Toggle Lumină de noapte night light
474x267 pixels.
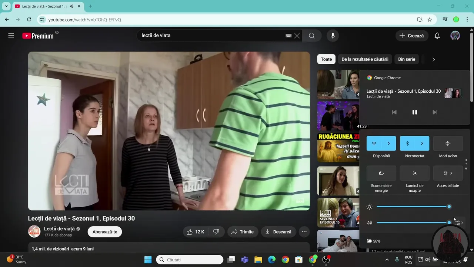[415, 173]
